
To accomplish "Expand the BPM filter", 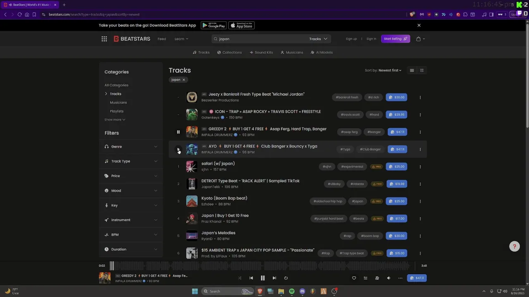I will pos(131,235).
